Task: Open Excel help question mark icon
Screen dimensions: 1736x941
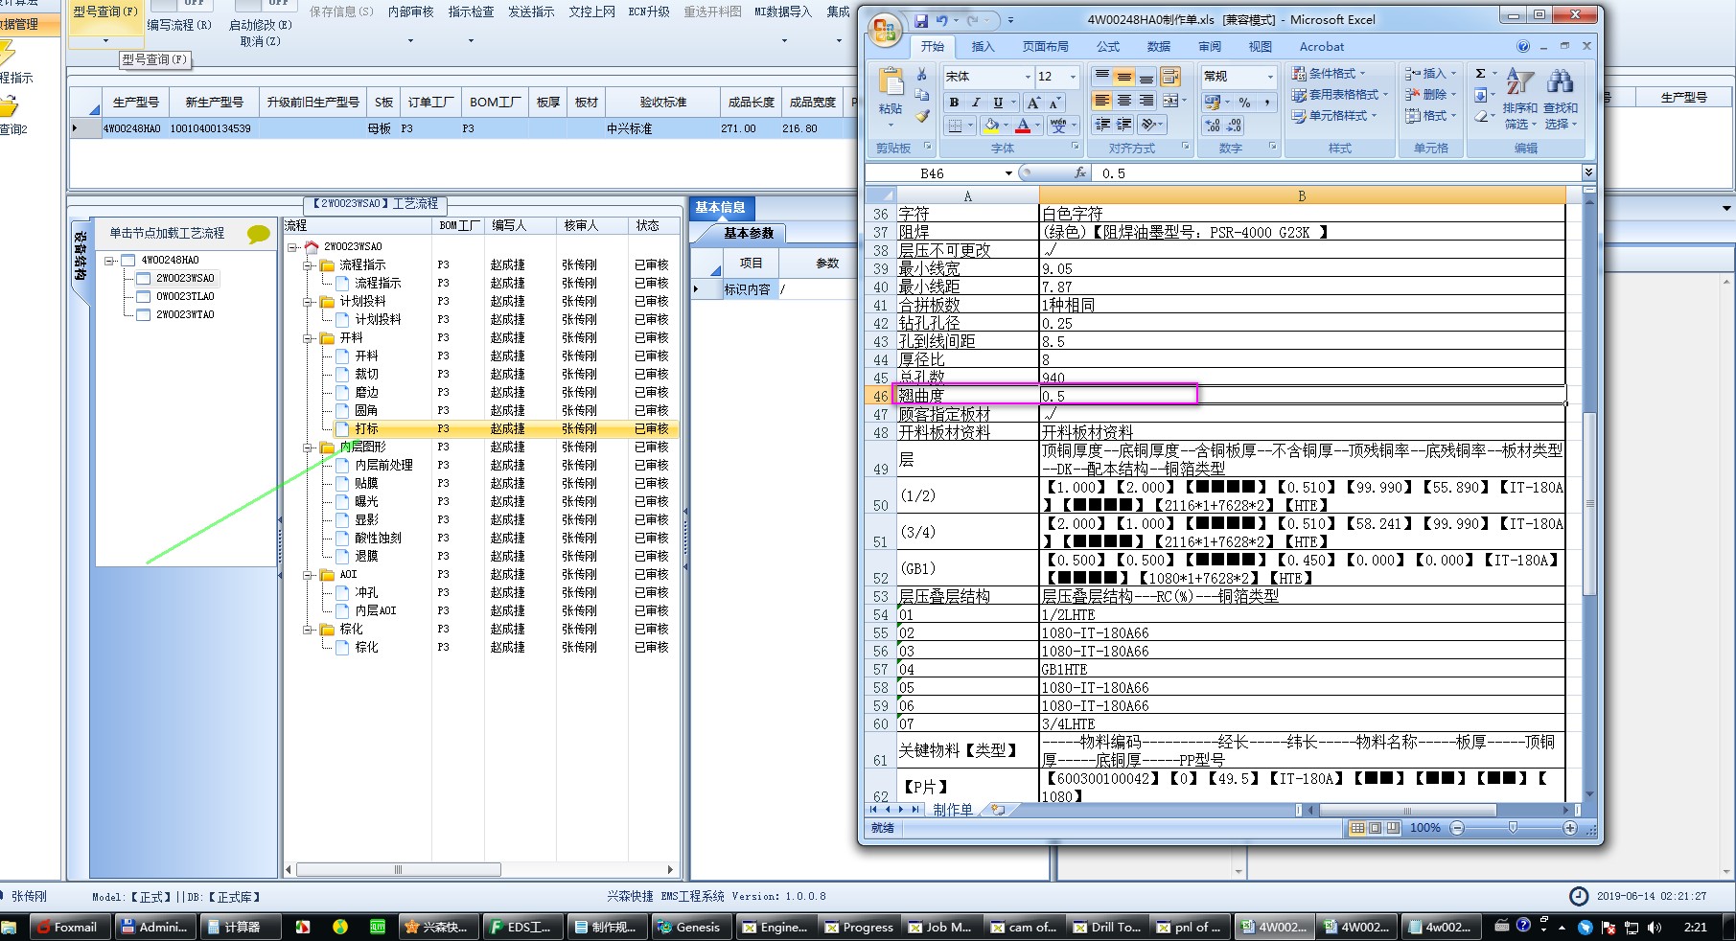Action: point(1523,46)
